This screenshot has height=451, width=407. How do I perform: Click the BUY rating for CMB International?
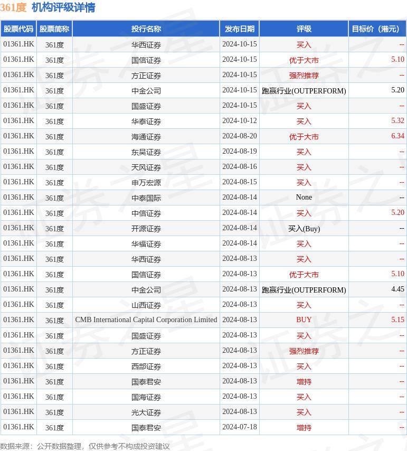click(x=304, y=320)
